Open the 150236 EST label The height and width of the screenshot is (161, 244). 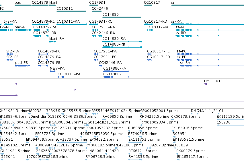[224, 122]
